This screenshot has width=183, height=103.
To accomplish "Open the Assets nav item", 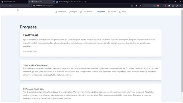I will point(112,12).
